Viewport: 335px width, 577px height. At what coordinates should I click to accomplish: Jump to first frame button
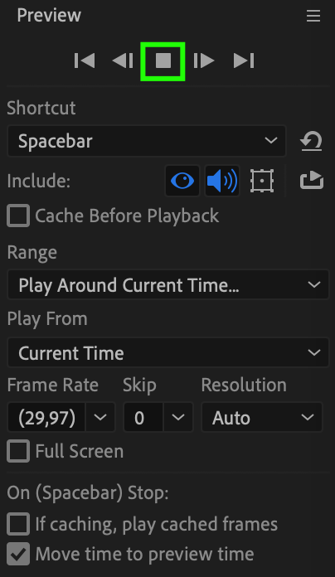[x=85, y=61]
